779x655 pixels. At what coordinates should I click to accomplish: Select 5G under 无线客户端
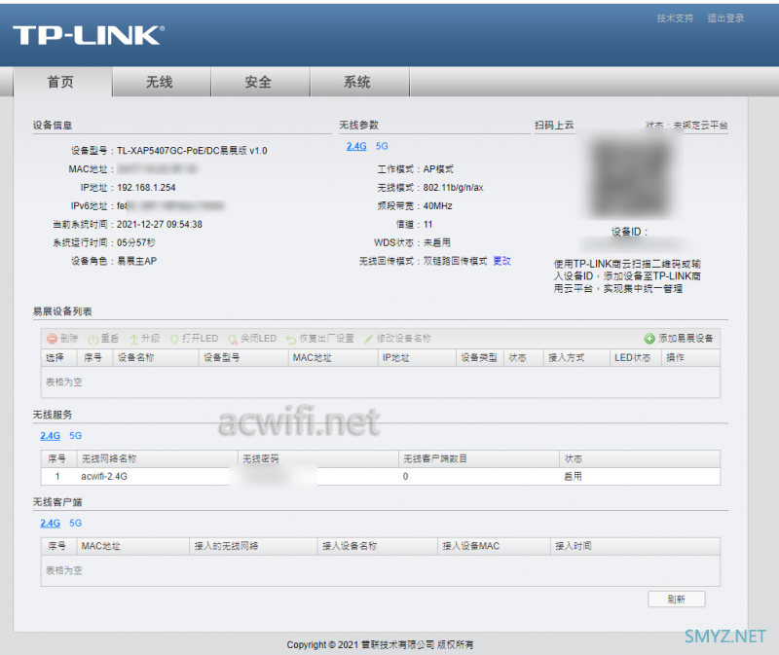(76, 523)
